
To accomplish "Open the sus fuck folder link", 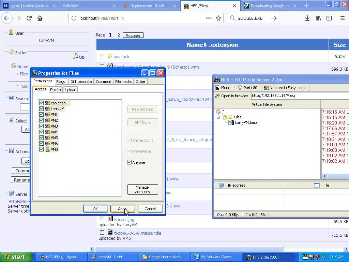I will [x=122, y=57].
